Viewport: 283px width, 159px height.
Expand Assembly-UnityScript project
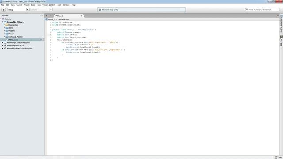tap(3, 45)
